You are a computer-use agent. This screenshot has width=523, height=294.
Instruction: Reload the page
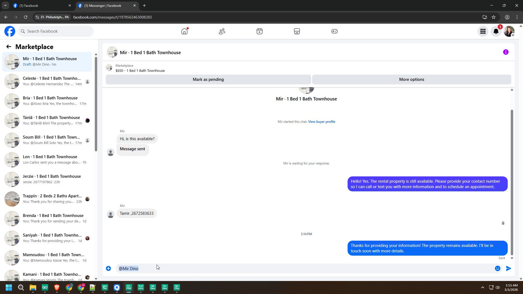(x=26, y=17)
